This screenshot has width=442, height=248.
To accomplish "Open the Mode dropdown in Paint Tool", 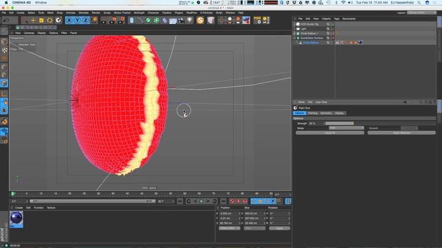I will point(347,128).
